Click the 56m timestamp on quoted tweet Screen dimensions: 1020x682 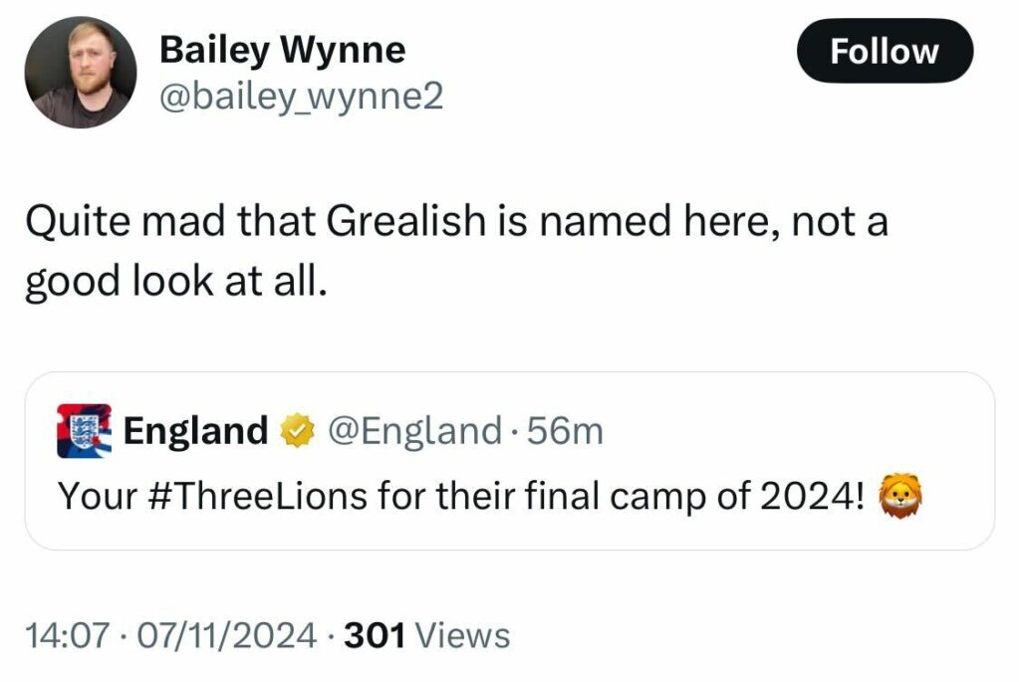(x=565, y=431)
